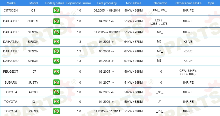Click the fuel icon in the Toyota IQ row
This screenshot has height=116, width=220.
pos(56,102)
